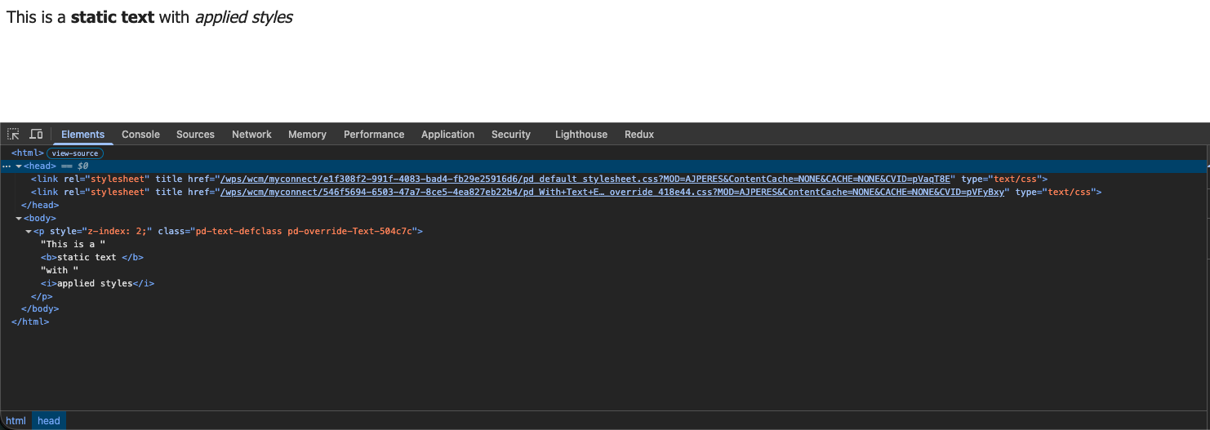
Task: Open the Elements tab
Action: click(x=82, y=134)
